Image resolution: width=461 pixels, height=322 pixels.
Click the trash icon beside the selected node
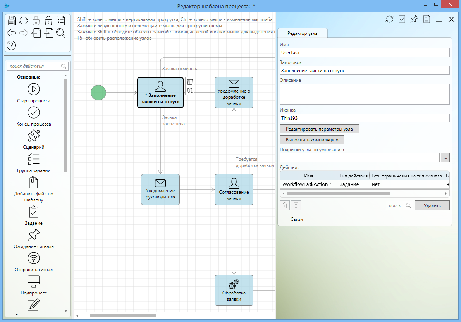(x=190, y=82)
